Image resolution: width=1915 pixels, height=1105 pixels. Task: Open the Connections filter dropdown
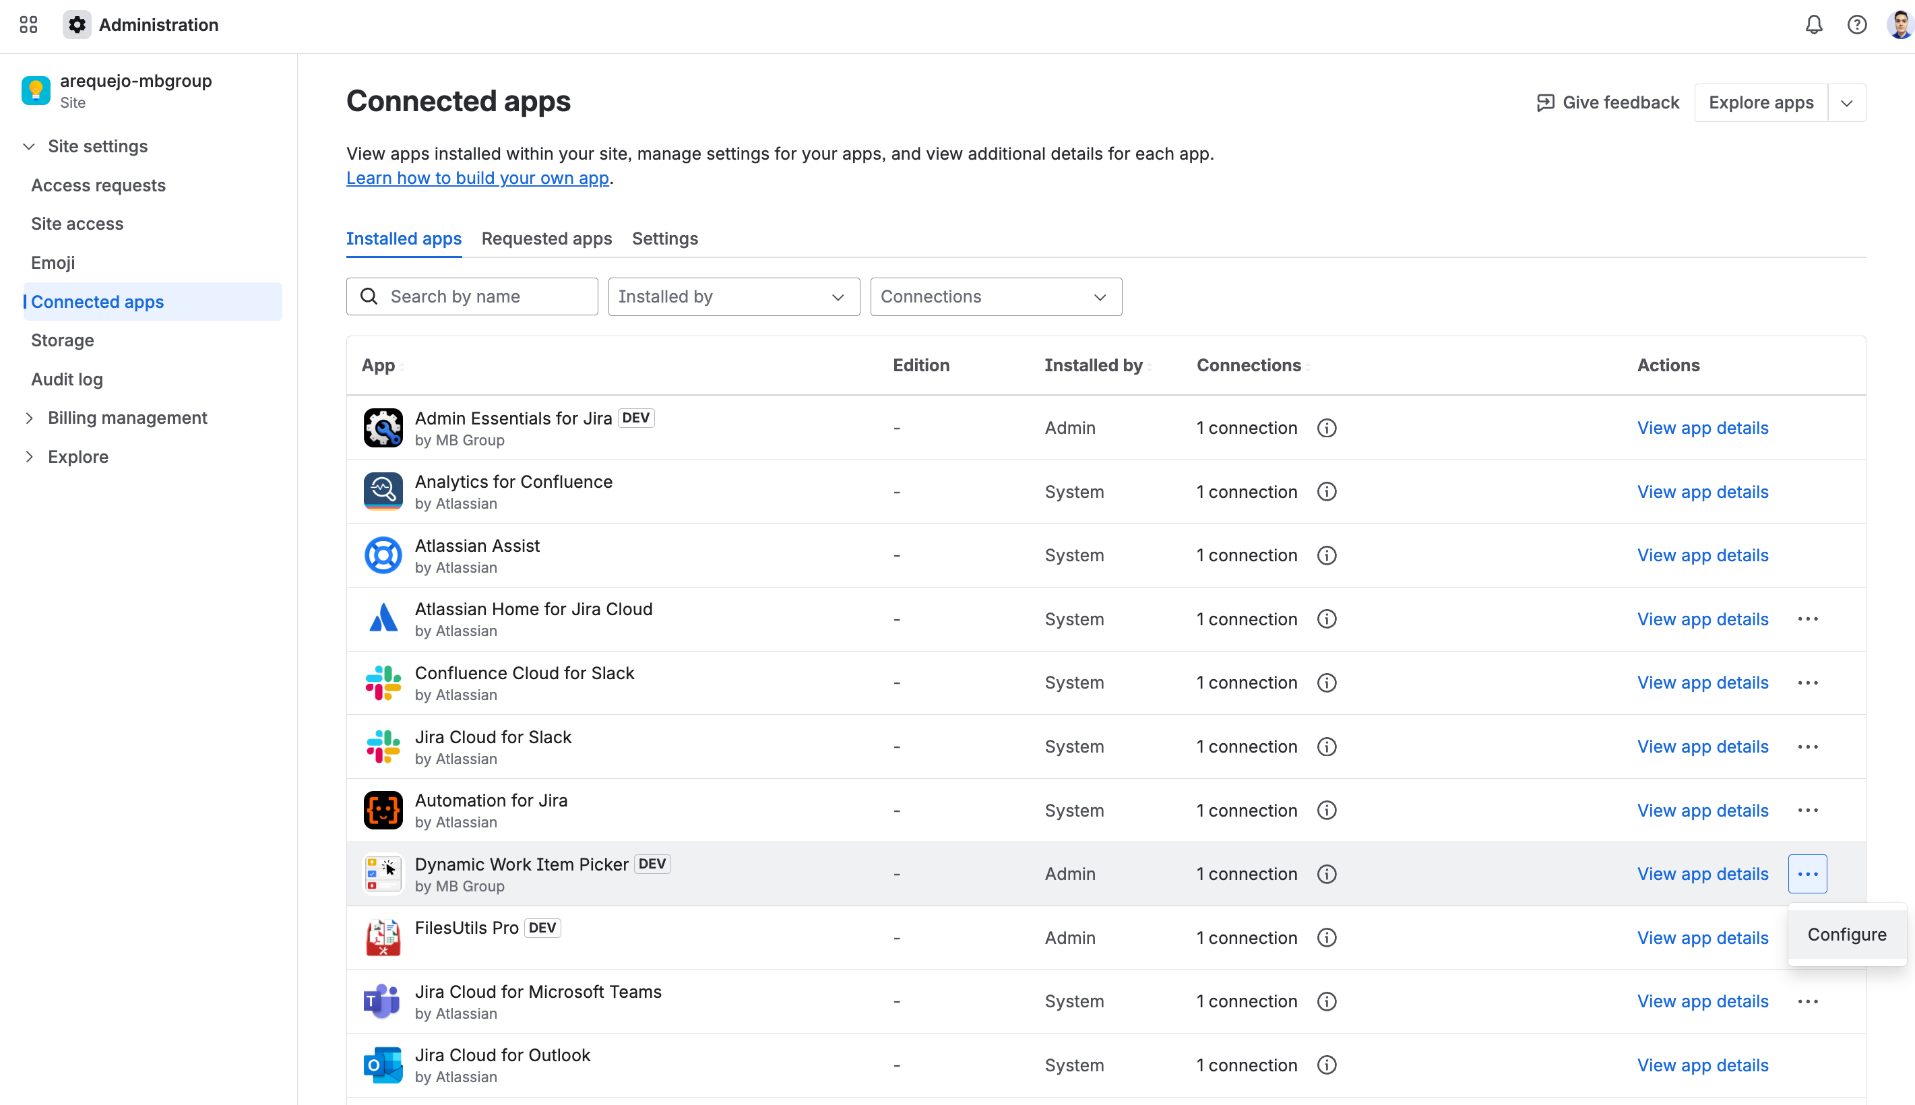click(995, 296)
